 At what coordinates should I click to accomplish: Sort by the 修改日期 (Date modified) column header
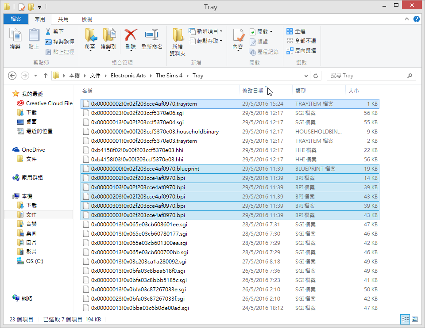click(x=253, y=91)
